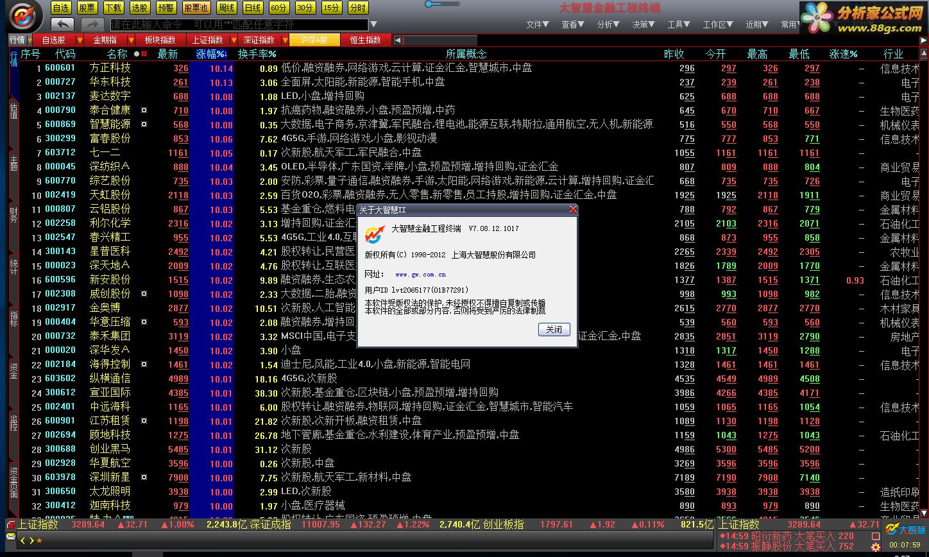Viewport: 929px width, 557px height.
Task: Select the 沪深A股 tab
Action: coord(313,40)
